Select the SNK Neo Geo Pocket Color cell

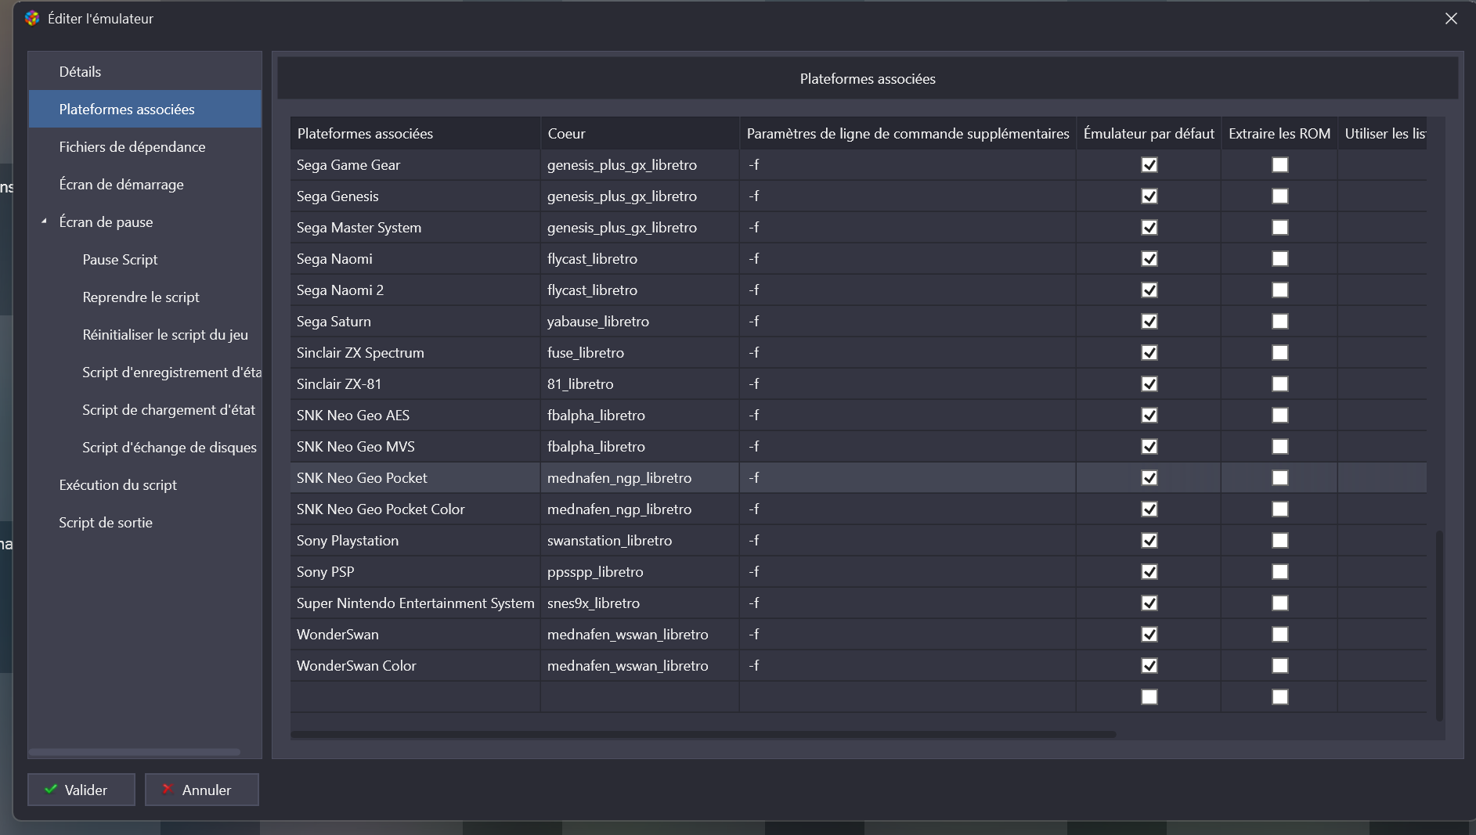tap(415, 509)
